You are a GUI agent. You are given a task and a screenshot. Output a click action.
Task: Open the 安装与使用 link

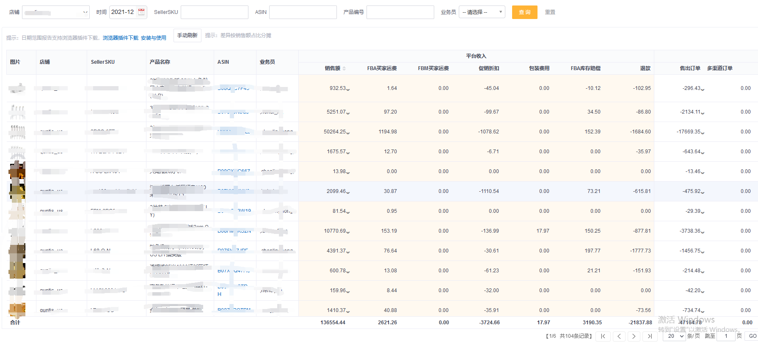click(x=154, y=38)
